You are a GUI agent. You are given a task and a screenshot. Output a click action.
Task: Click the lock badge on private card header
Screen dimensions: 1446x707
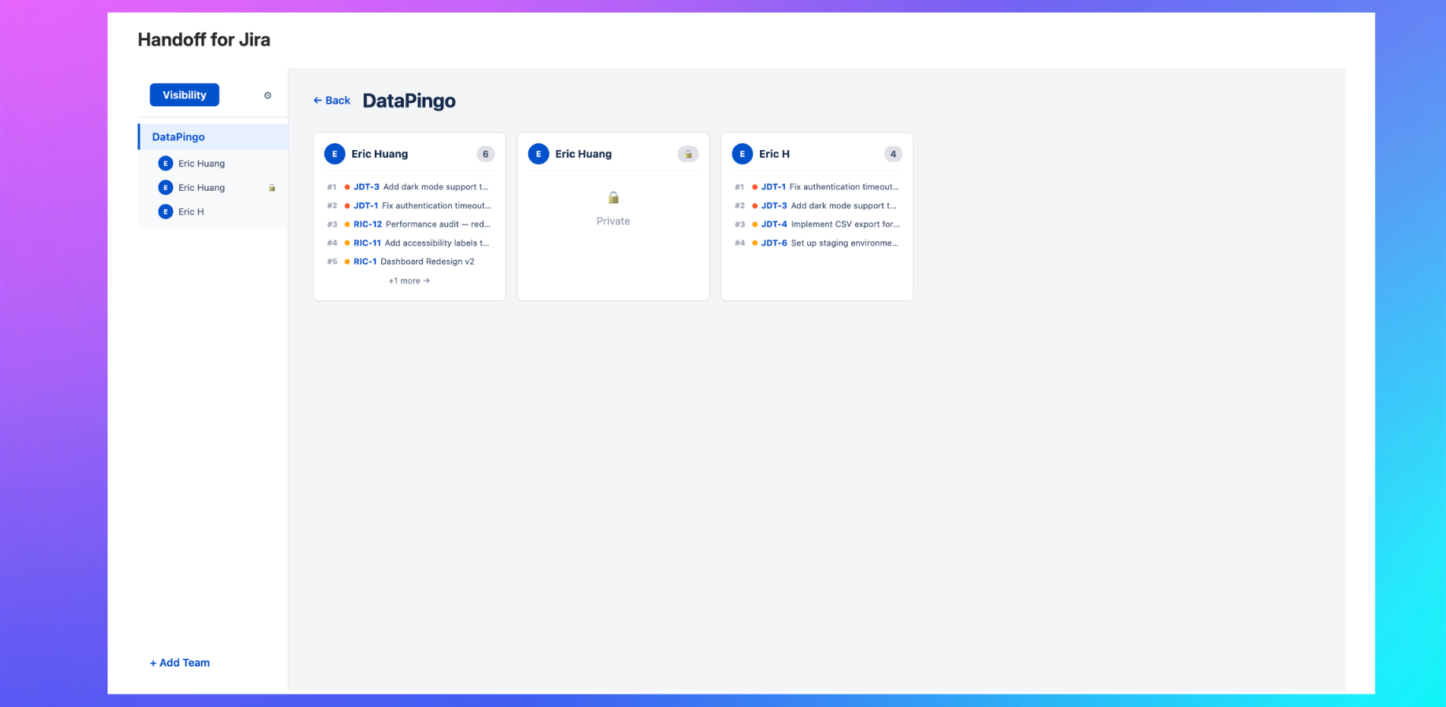coord(688,154)
